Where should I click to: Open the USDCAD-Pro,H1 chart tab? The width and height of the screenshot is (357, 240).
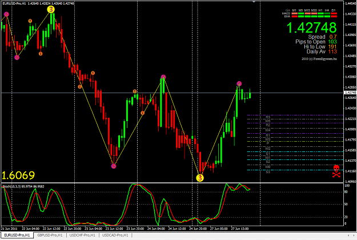(115, 235)
